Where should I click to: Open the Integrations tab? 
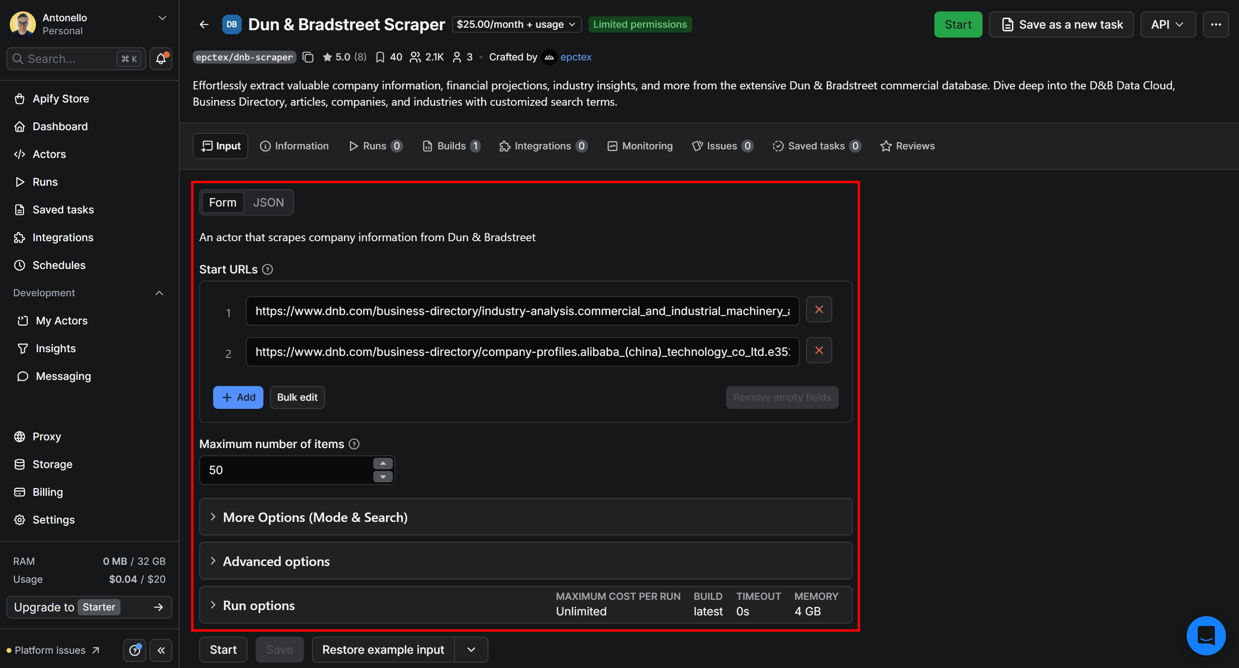tap(543, 146)
